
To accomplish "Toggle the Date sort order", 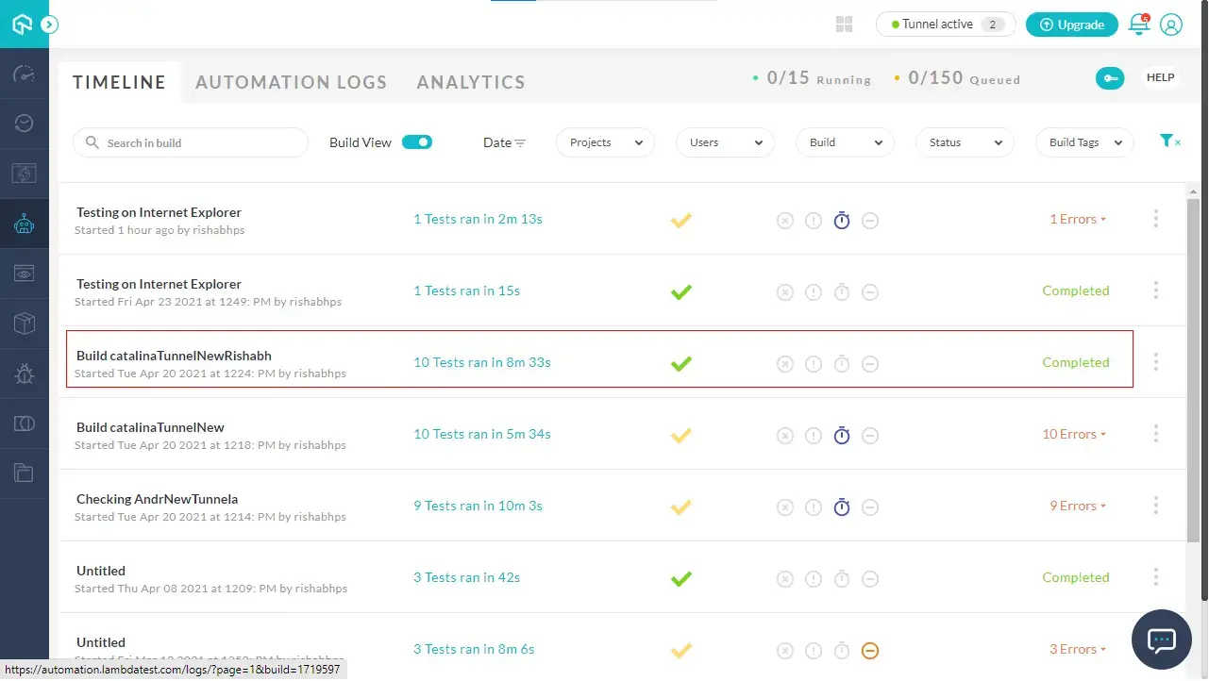I will pos(504,142).
